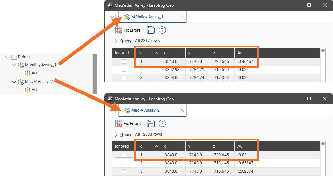
Task: Click Fix Errors in Mac-V Assay_2 window
Action: coord(128,124)
